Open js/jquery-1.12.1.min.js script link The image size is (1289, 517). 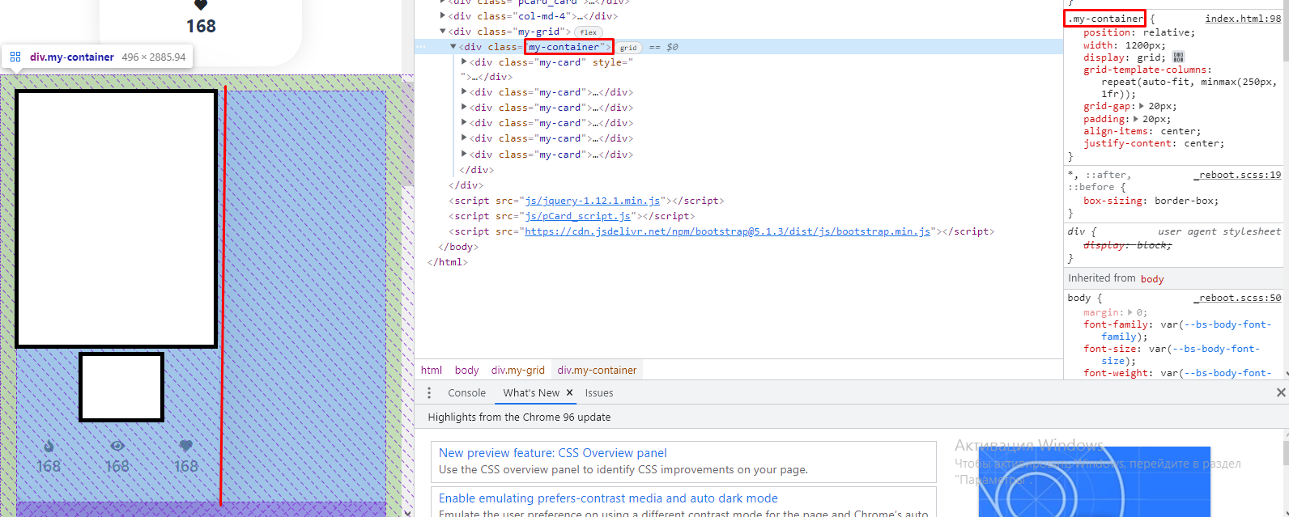pos(593,201)
